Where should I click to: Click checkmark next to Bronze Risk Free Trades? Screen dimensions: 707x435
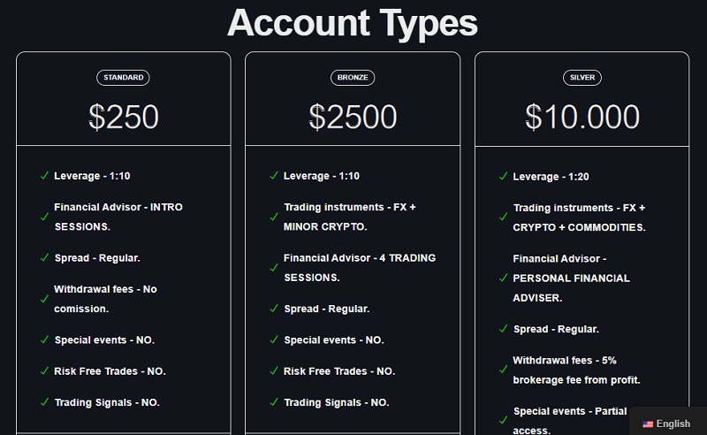pyautogui.click(x=274, y=371)
